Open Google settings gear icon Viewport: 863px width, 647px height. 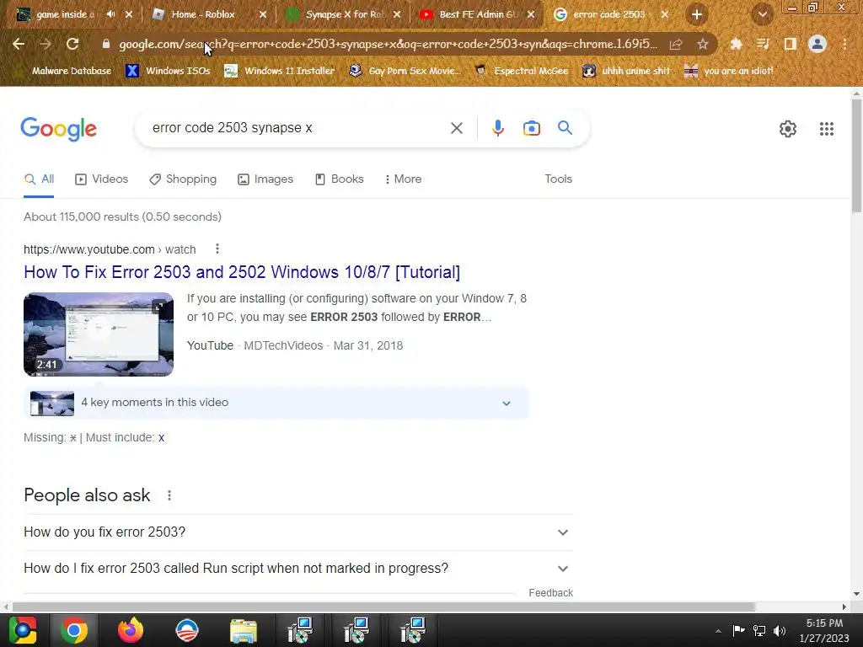788,129
